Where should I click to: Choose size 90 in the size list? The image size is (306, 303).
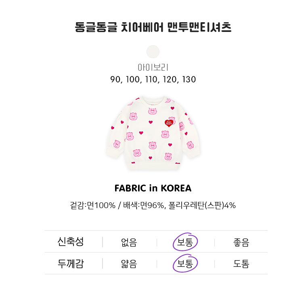click(x=116, y=80)
